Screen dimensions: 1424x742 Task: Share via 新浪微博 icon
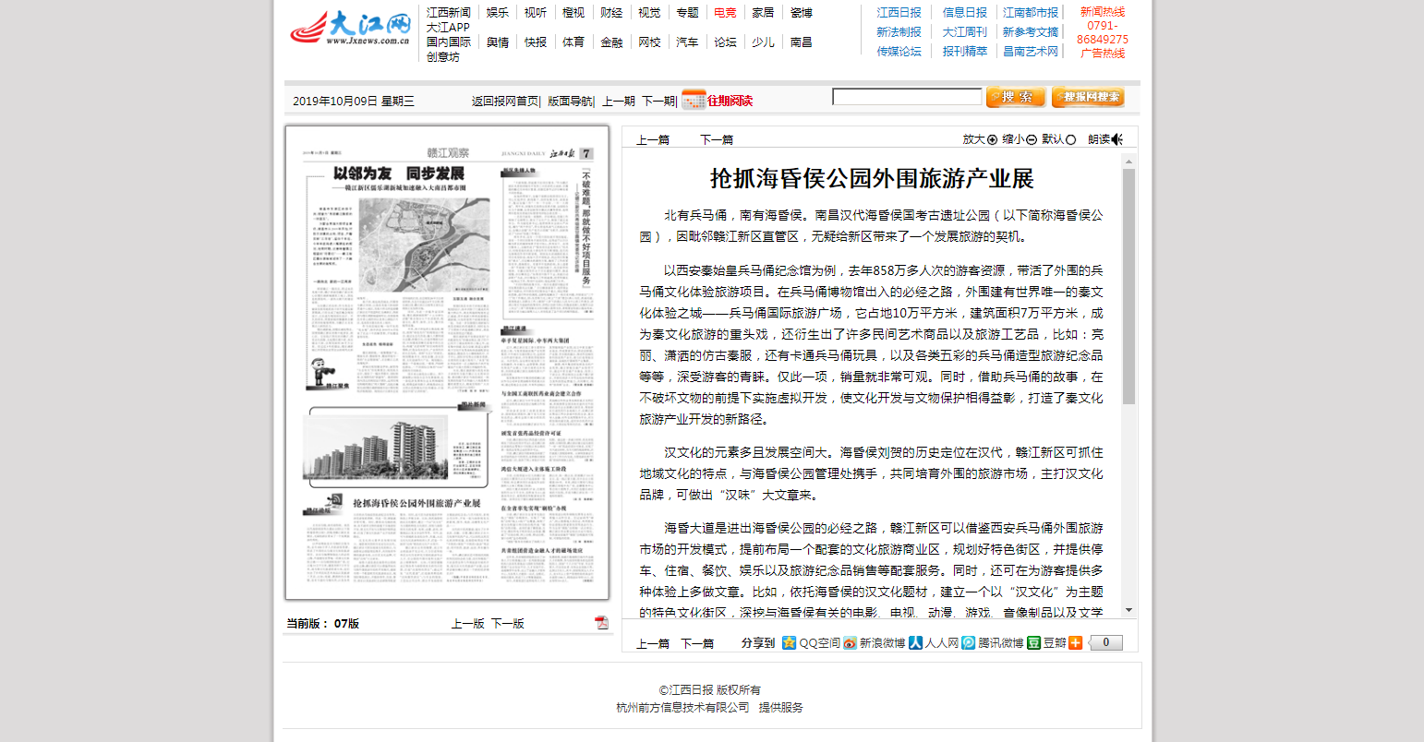(850, 643)
